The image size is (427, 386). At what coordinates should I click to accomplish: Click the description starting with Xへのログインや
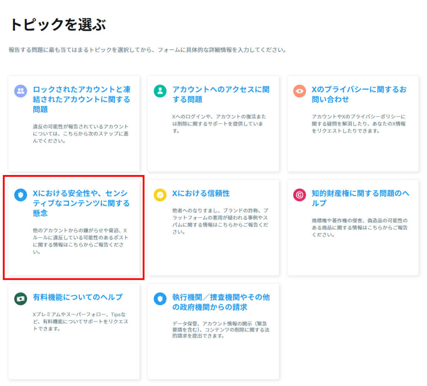coord(219,123)
